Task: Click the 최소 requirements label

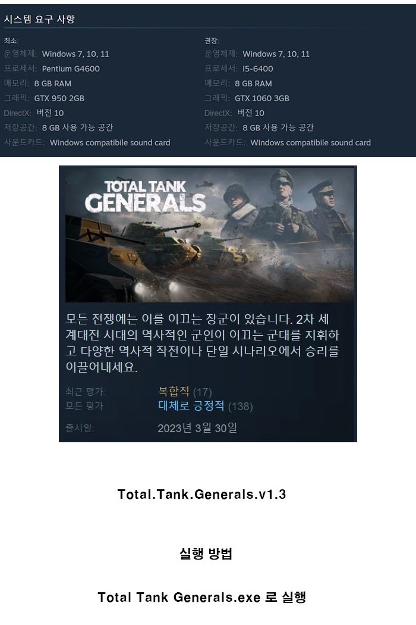Action: 11,40
